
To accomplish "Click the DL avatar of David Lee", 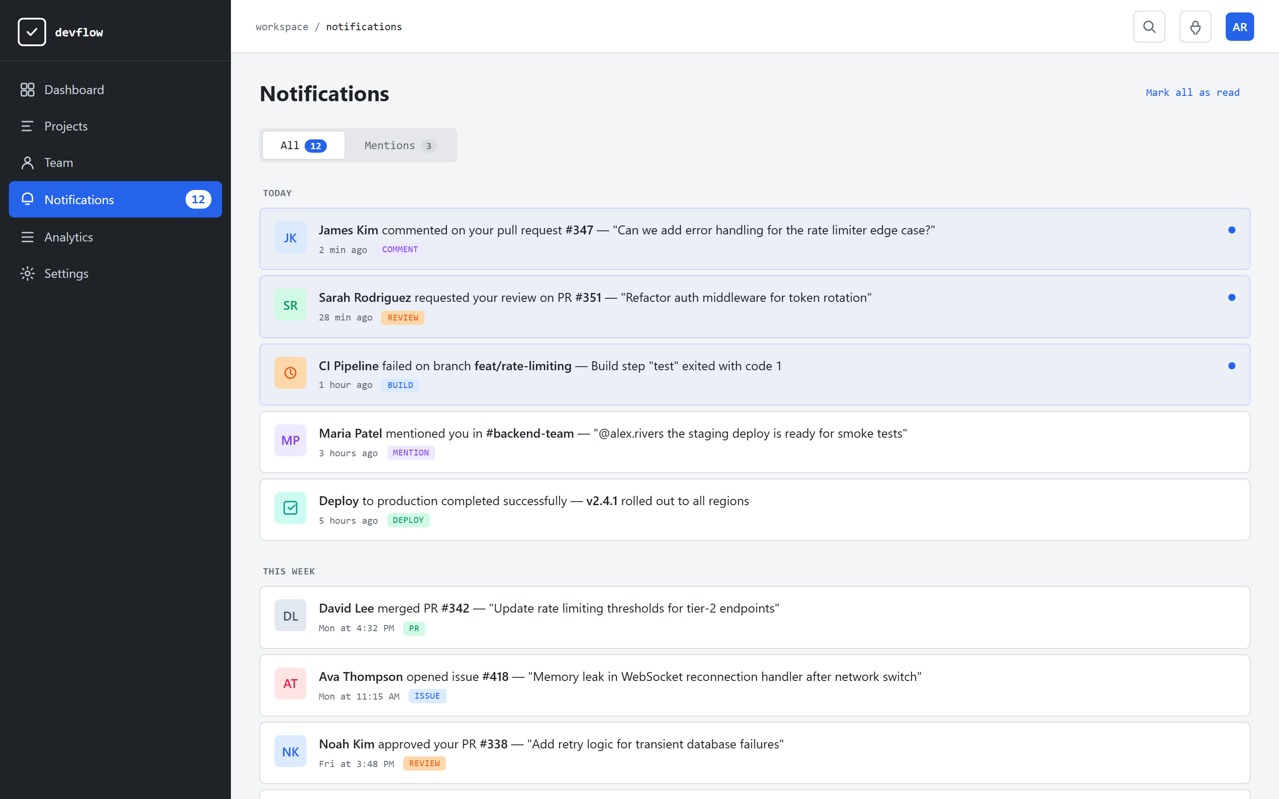I will [290, 615].
